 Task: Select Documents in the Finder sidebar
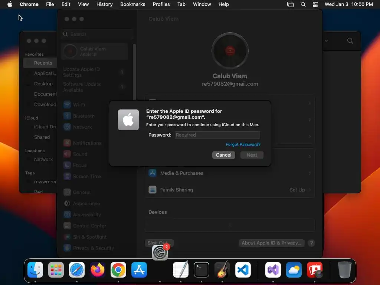[40, 94]
